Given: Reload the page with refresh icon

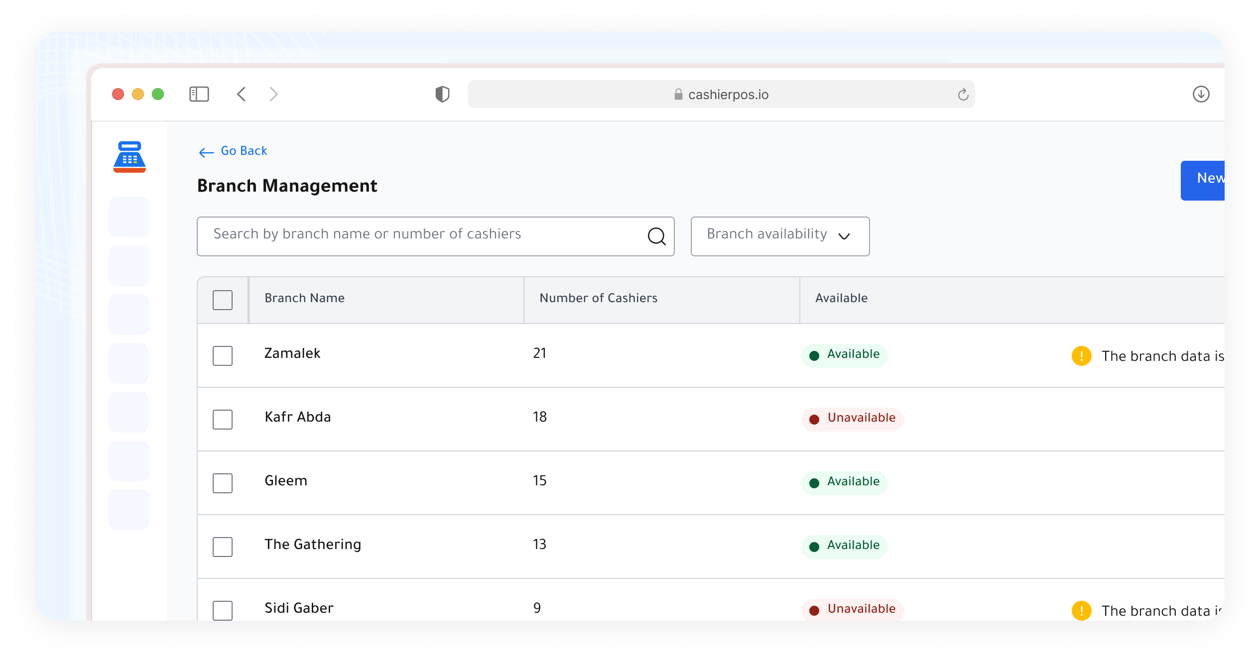Looking at the screenshot, I should [963, 94].
